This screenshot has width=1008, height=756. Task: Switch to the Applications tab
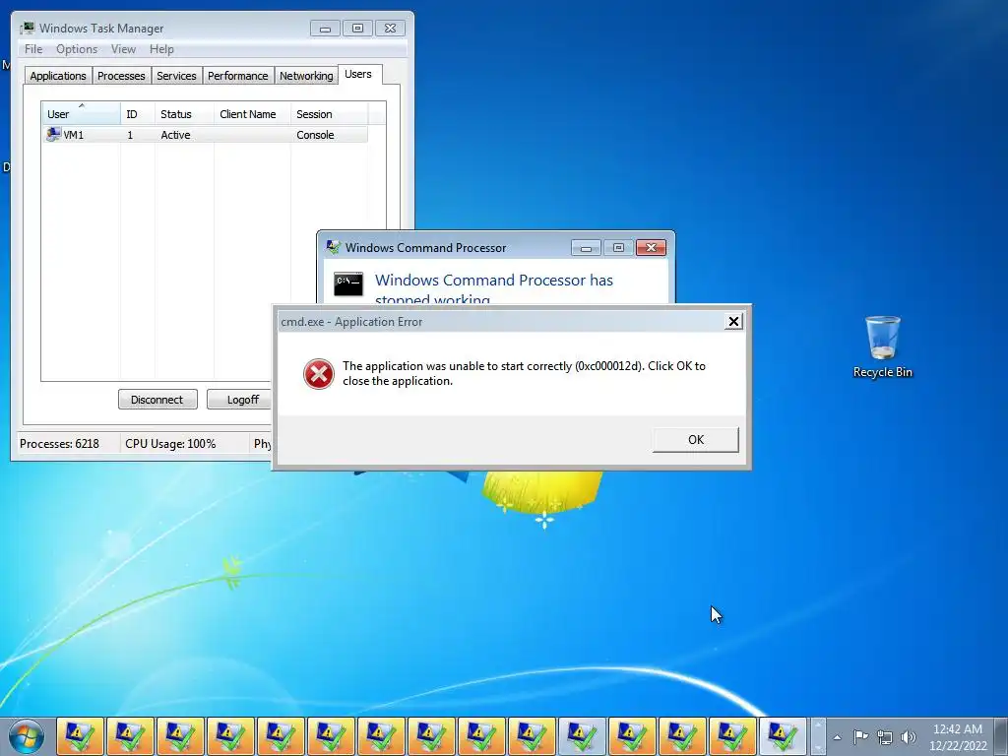pyautogui.click(x=58, y=76)
